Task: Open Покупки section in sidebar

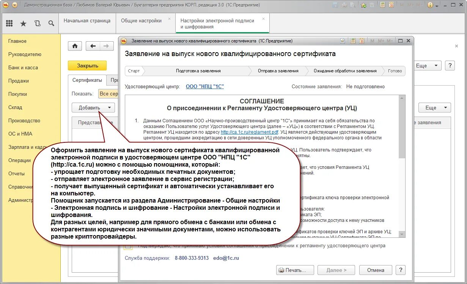Action: coord(17,94)
